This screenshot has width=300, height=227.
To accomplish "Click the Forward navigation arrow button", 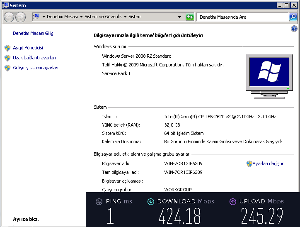I will click(20, 17).
